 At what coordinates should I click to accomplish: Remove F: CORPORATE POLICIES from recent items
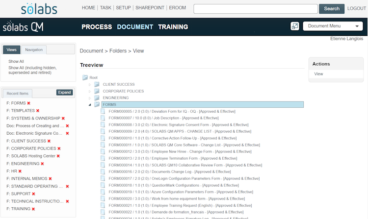[x=59, y=148]
